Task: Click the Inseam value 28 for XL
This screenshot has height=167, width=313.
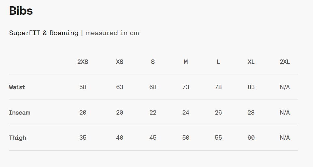Action: [x=251, y=113]
